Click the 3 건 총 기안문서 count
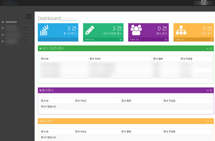Screen dimensions: 215x141 72,29
